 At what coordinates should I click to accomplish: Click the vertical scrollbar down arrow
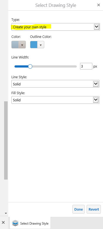tap(6, 213)
